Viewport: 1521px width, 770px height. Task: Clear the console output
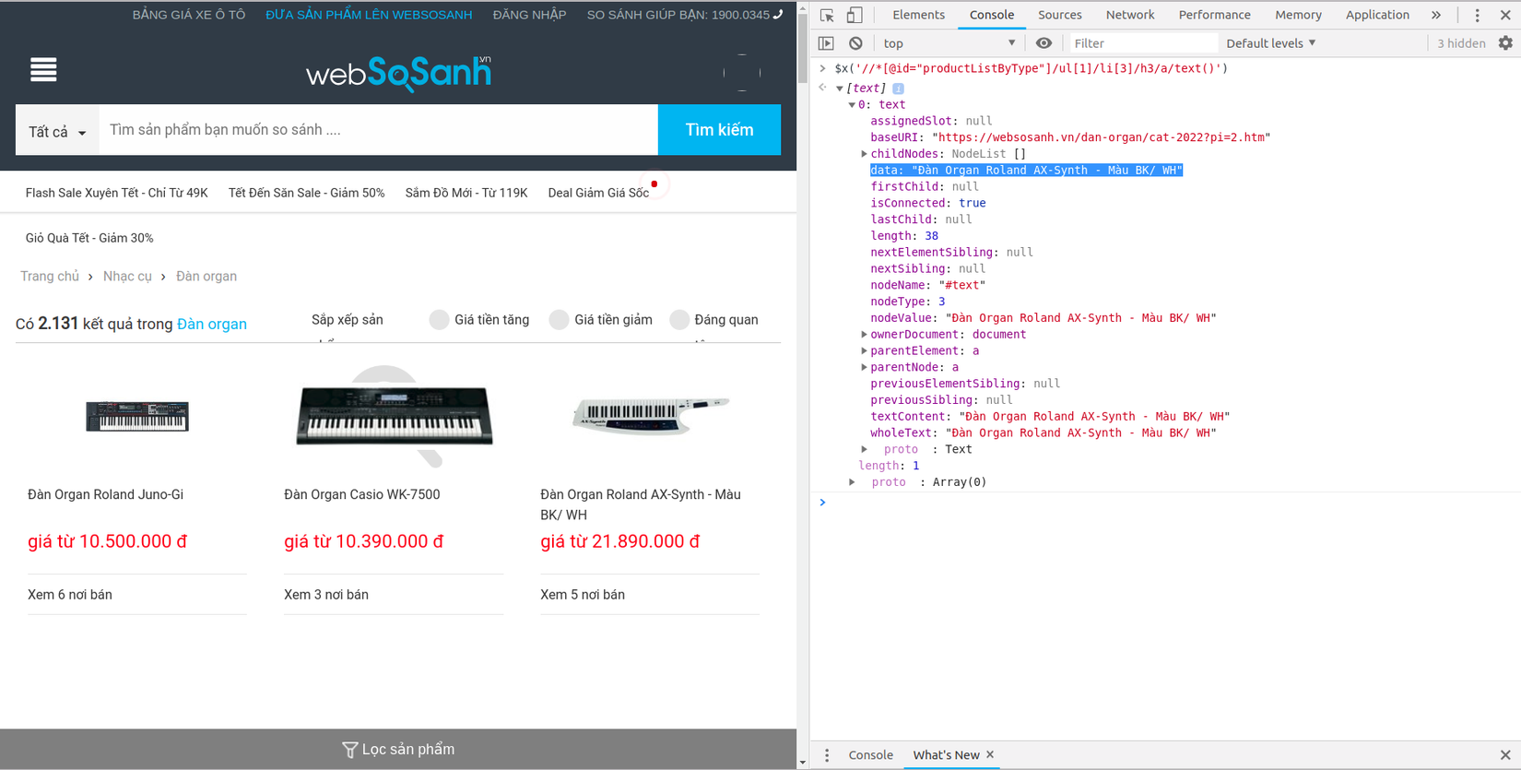click(x=855, y=43)
